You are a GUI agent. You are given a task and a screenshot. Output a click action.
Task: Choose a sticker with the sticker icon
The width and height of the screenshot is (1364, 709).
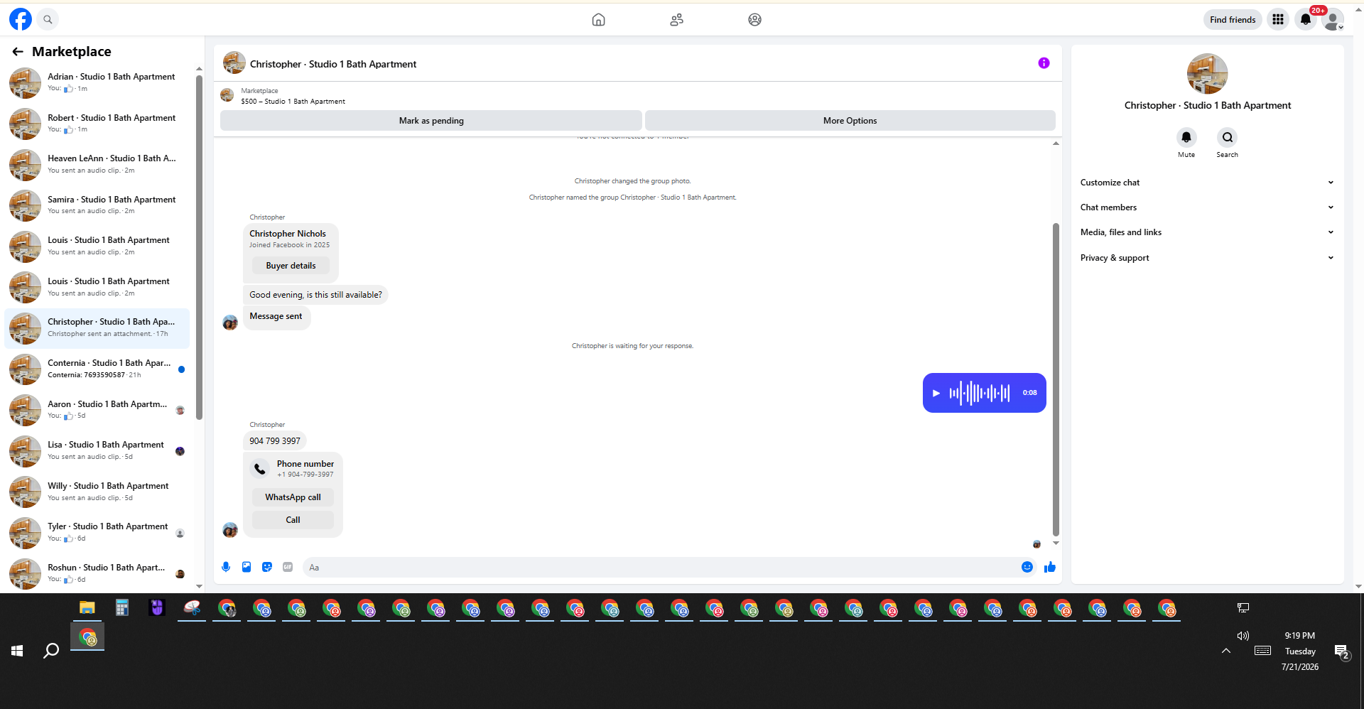coord(267,567)
